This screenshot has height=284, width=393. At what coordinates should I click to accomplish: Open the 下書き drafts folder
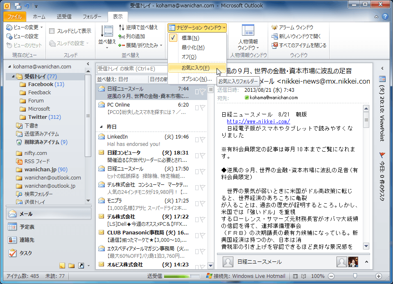pos(27,125)
